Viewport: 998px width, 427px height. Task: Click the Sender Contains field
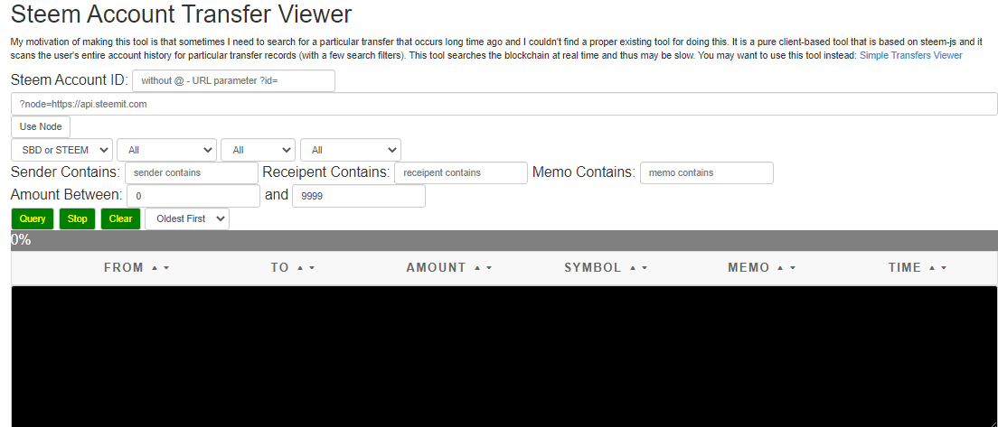pyautogui.click(x=192, y=172)
